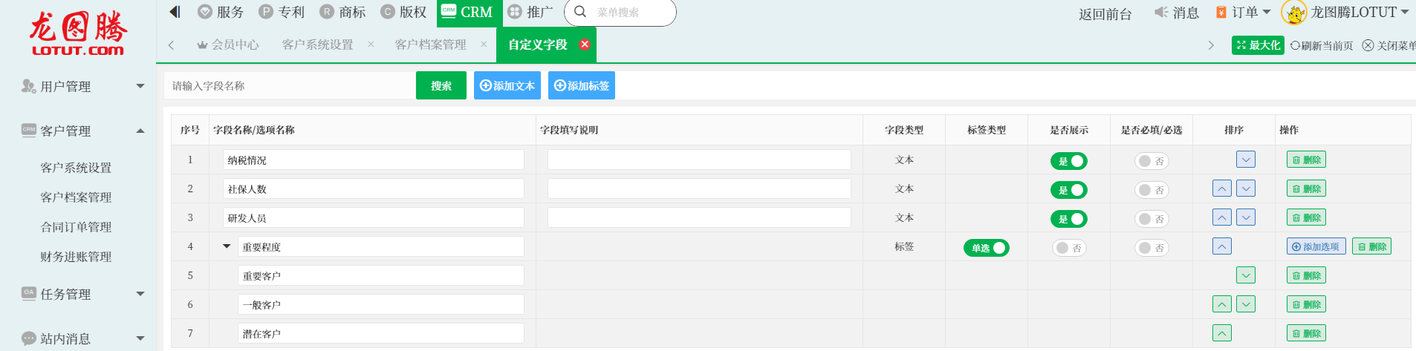Move row 2 社保人数 up with arrow

pos(1221,188)
